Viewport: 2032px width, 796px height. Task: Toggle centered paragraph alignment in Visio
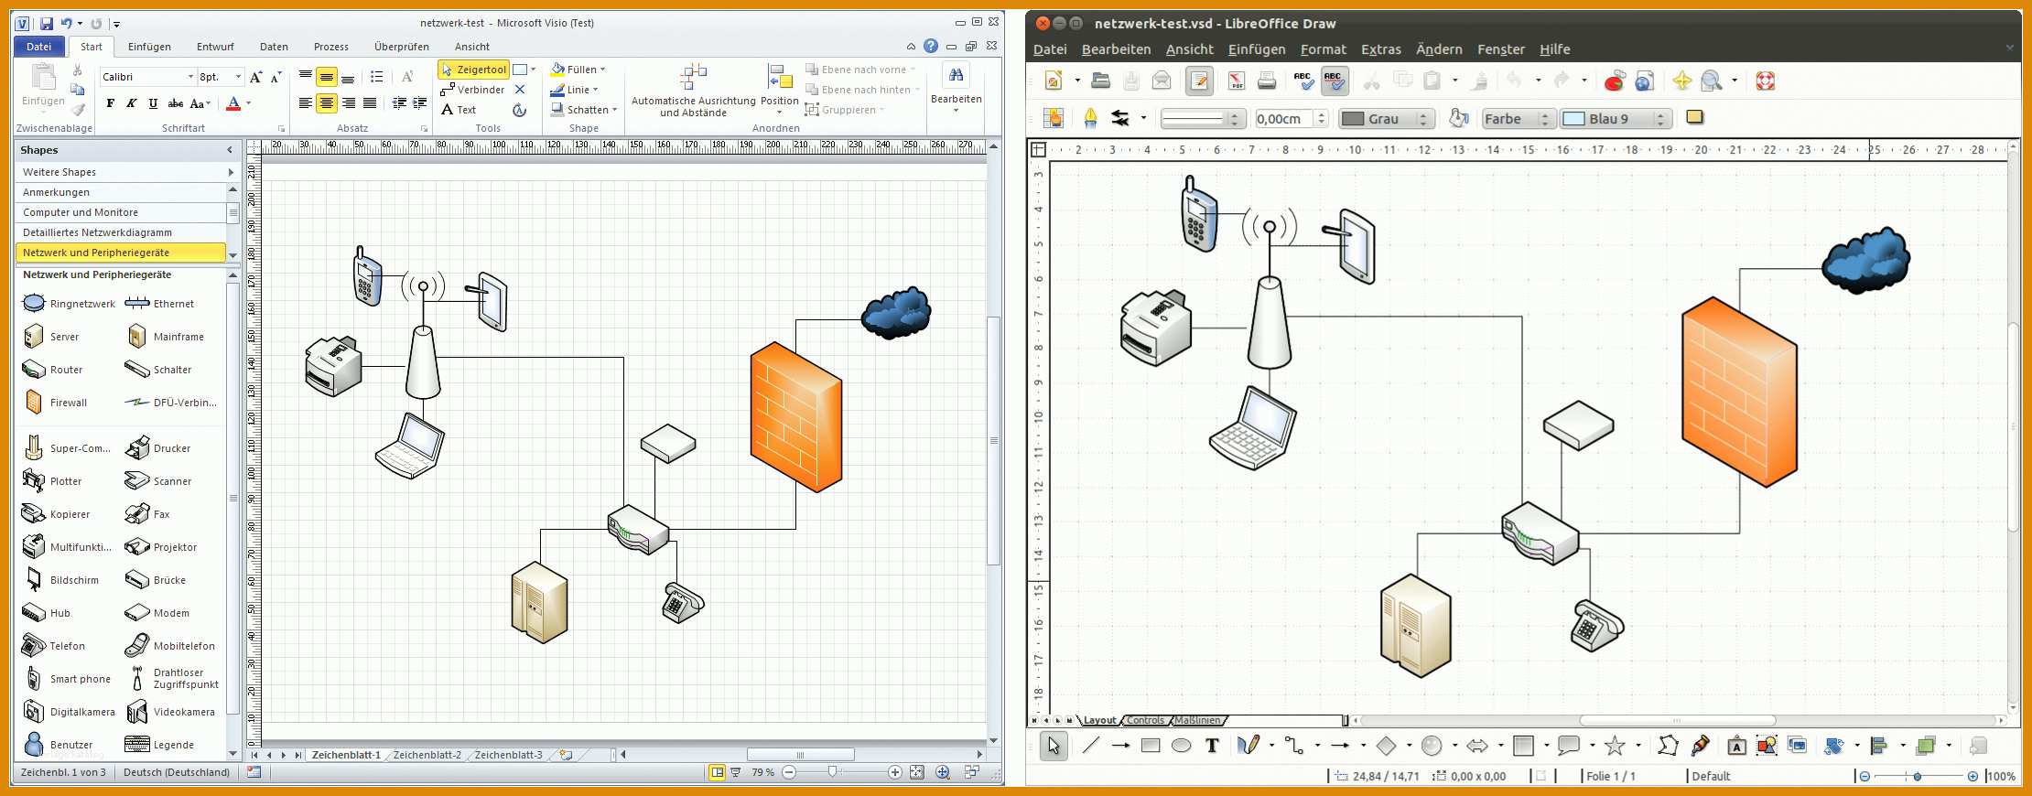click(x=327, y=103)
